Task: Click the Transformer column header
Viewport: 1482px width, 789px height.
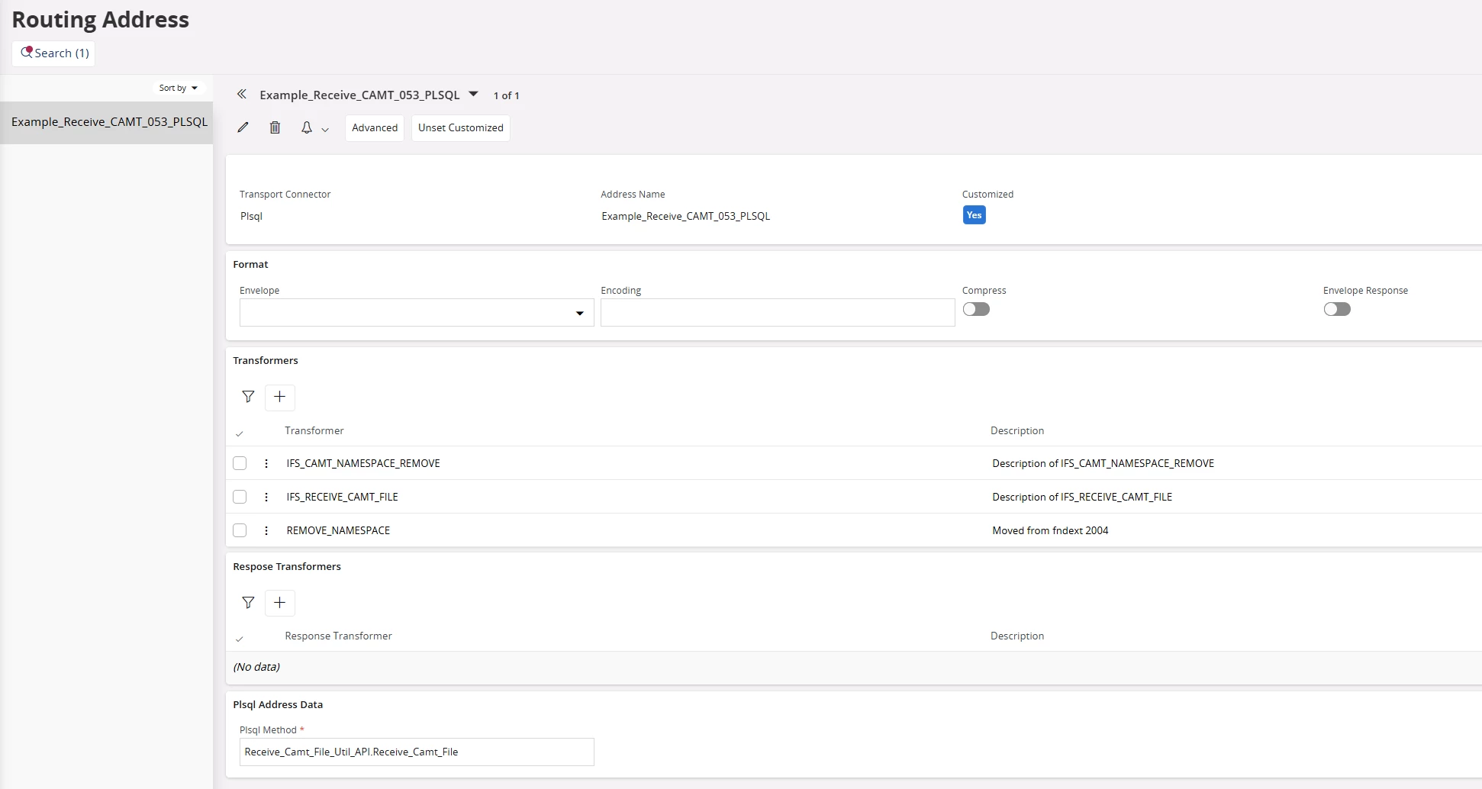Action: 314,430
